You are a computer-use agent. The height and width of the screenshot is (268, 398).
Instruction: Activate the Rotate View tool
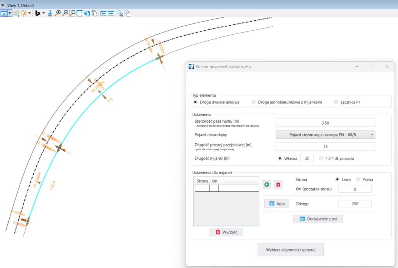click(87, 13)
